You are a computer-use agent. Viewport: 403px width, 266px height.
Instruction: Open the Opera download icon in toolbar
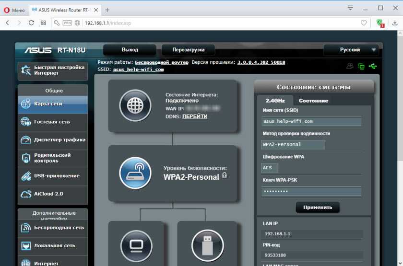pyautogui.click(x=395, y=23)
